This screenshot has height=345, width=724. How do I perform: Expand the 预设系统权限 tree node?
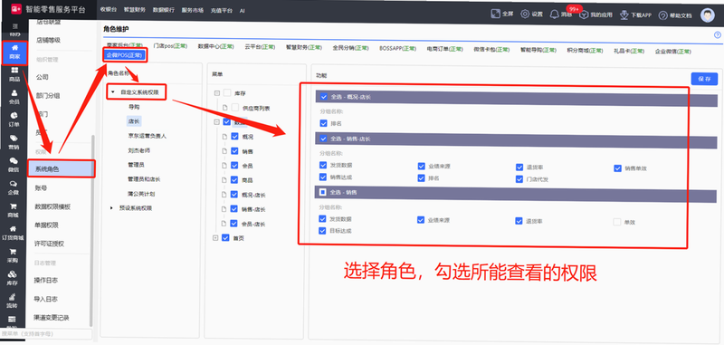point(111,208)
